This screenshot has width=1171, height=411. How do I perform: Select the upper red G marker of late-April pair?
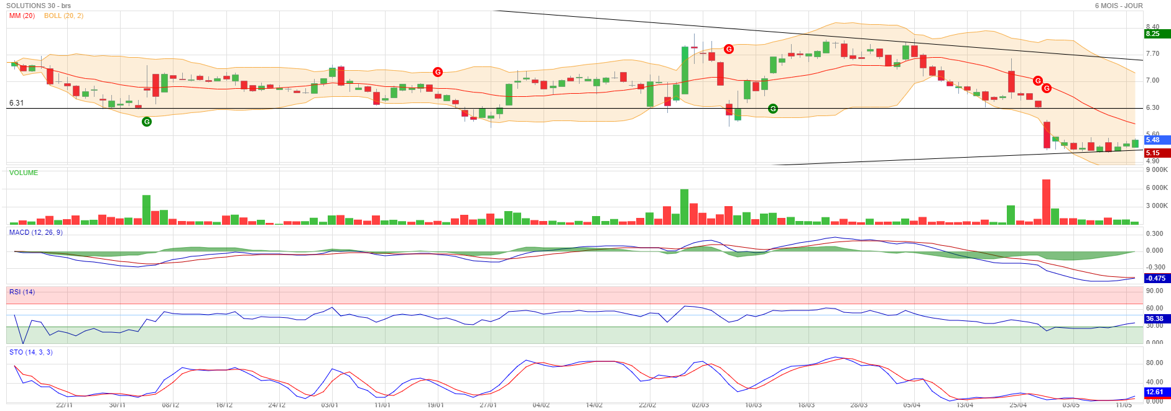[1038, 81]
